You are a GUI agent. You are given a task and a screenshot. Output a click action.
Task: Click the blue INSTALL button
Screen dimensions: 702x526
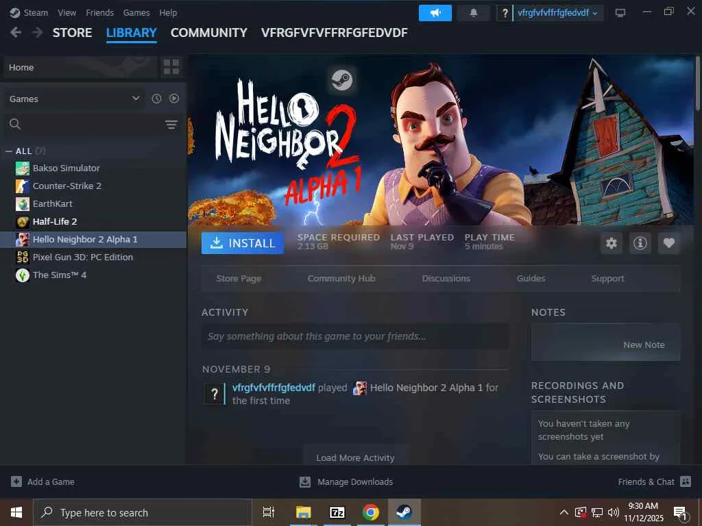pyautogui.click(x=242, y=243)
